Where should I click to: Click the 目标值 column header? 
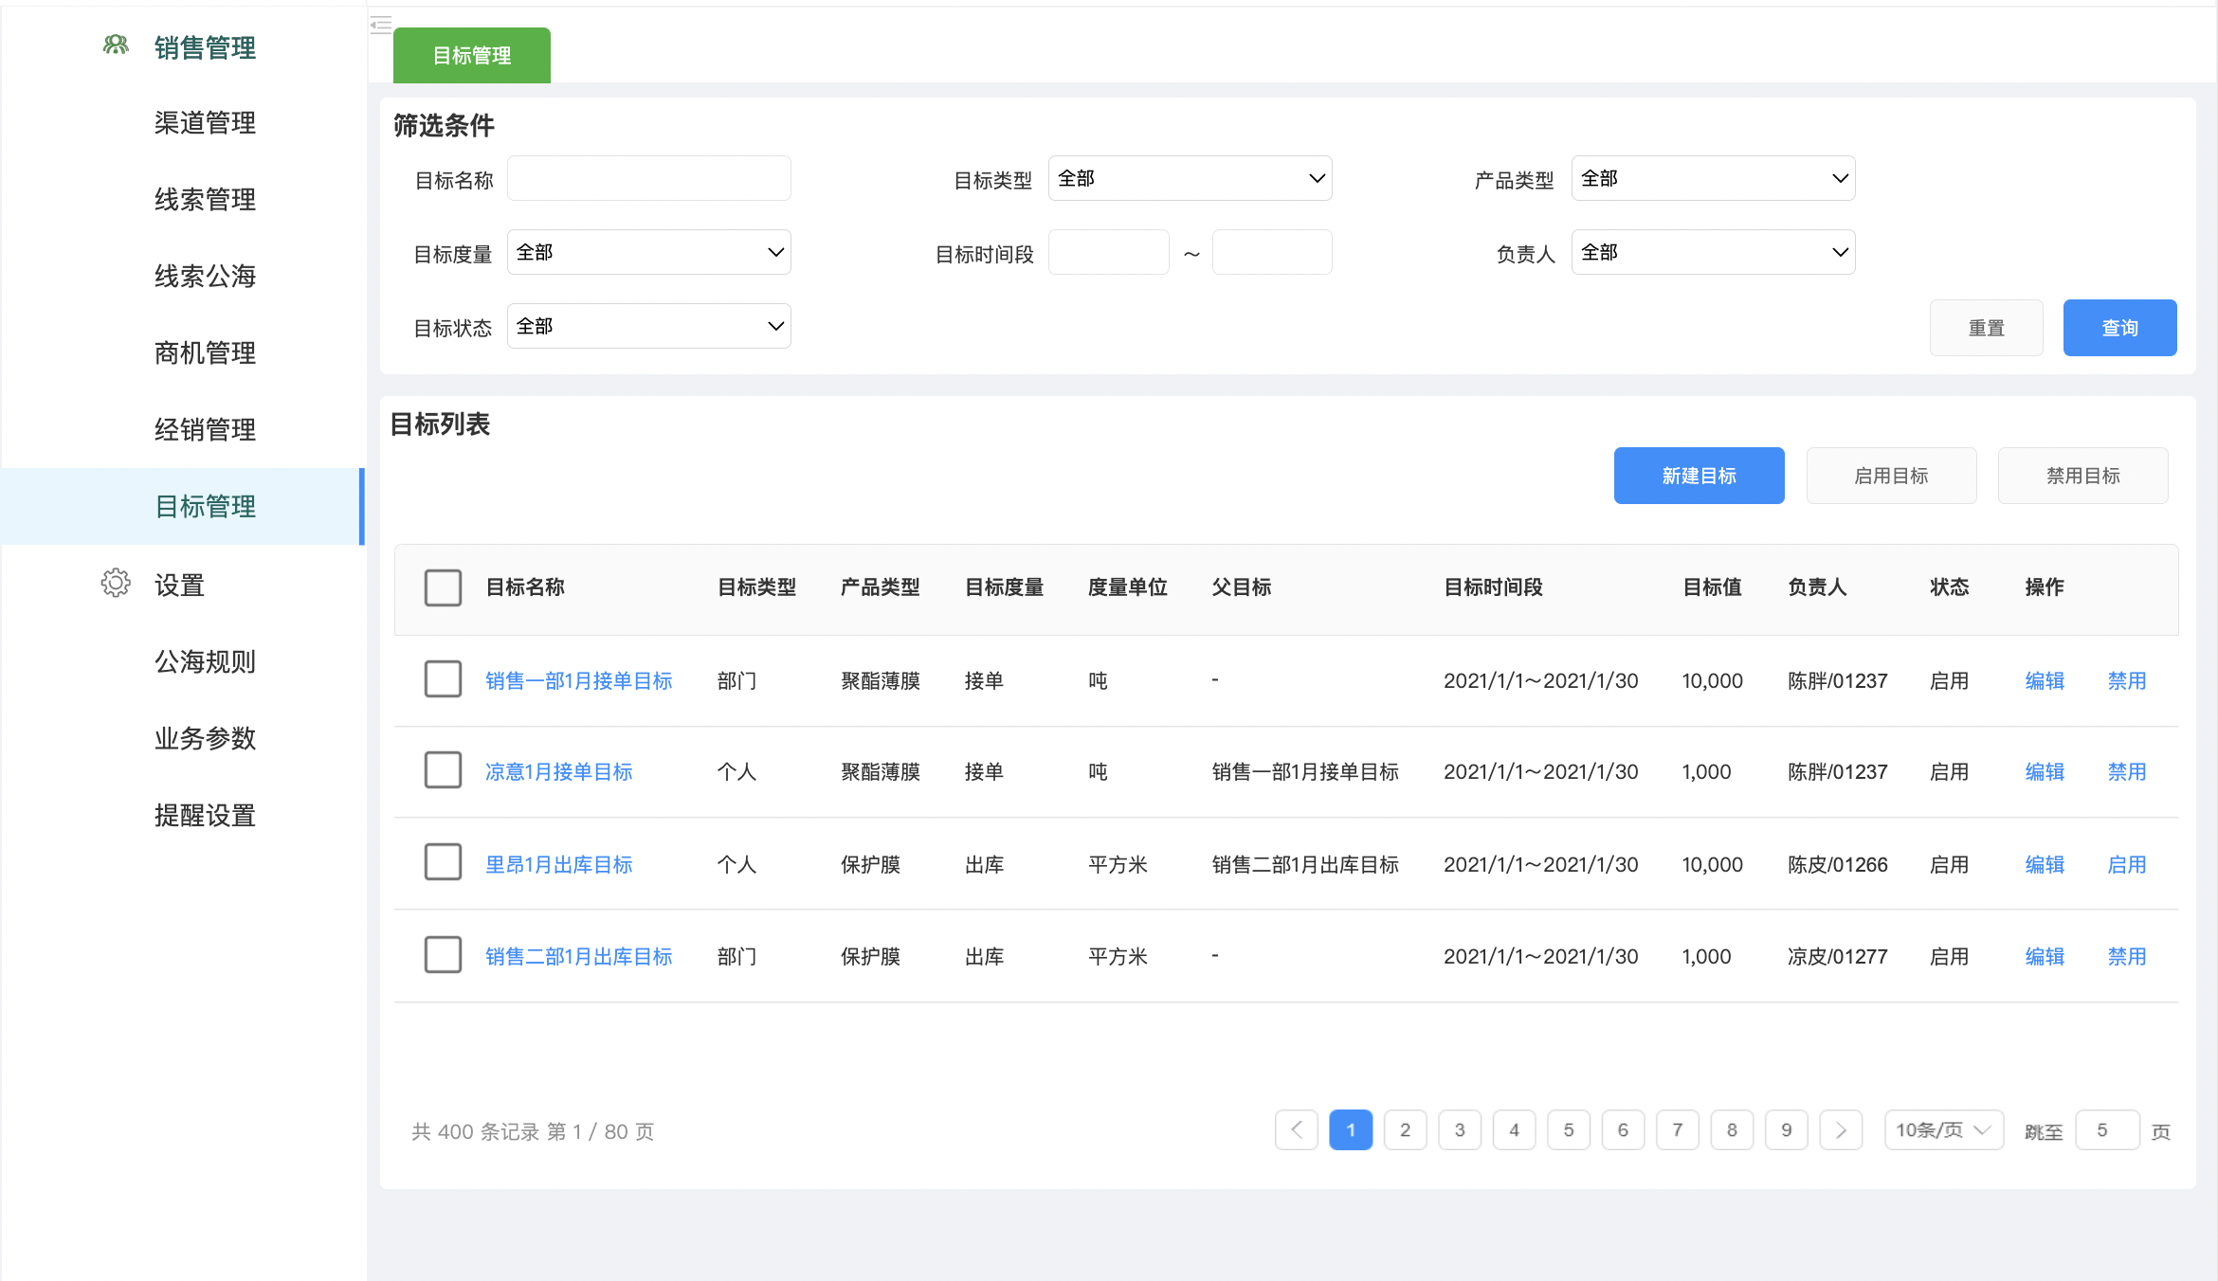1712,587
